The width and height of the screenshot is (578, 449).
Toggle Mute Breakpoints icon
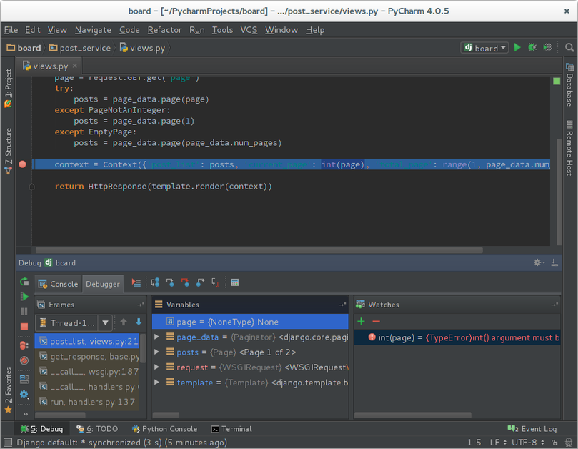[x=24, y=360]
